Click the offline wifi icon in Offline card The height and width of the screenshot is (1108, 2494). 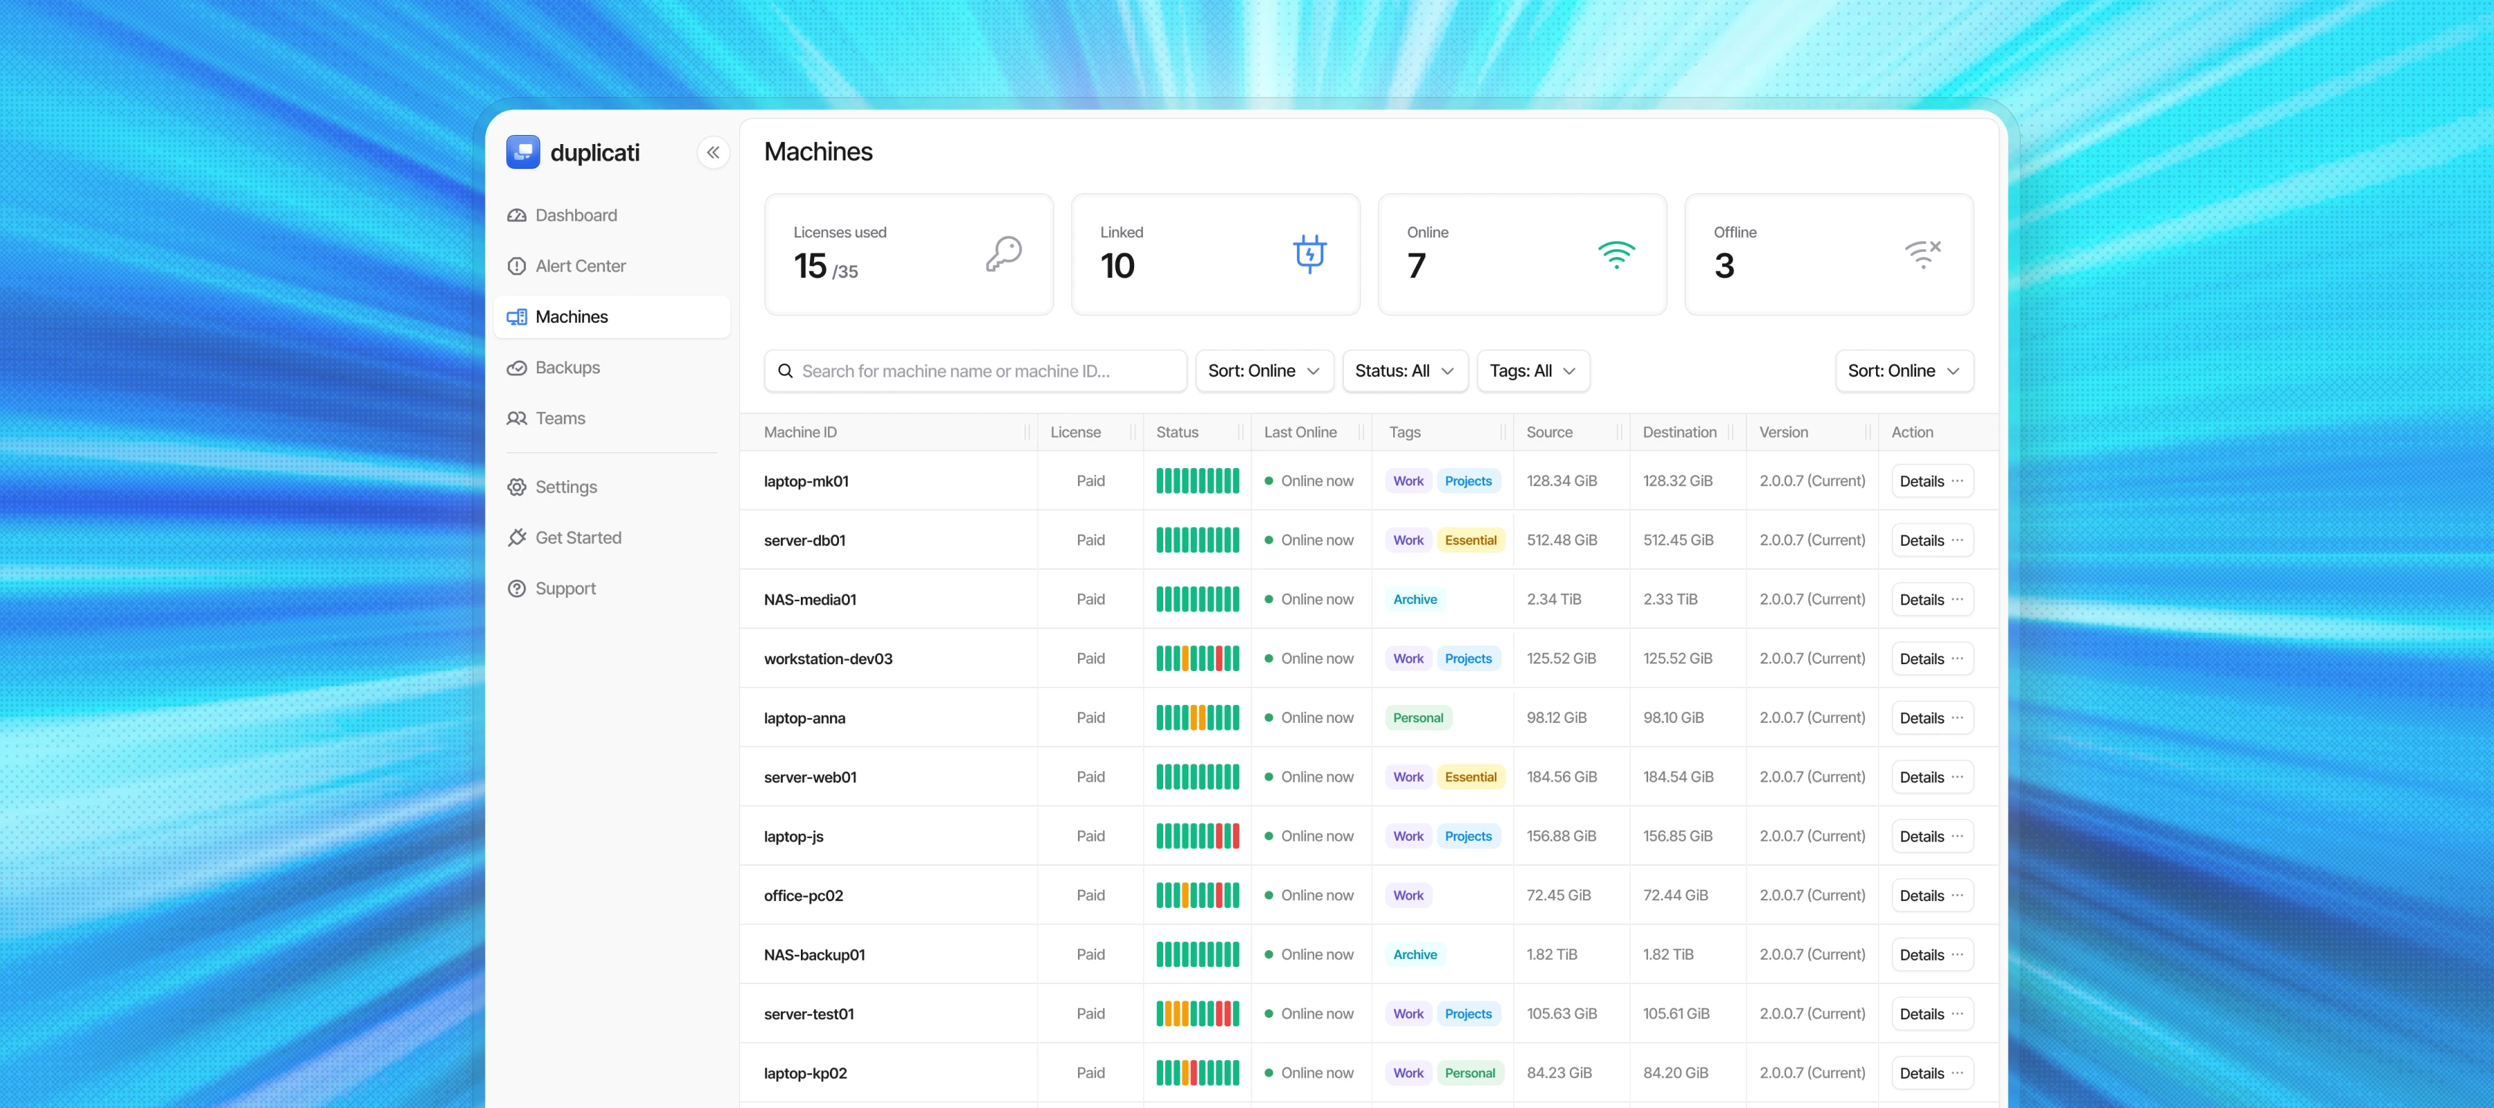click(x=1922, y=253)
